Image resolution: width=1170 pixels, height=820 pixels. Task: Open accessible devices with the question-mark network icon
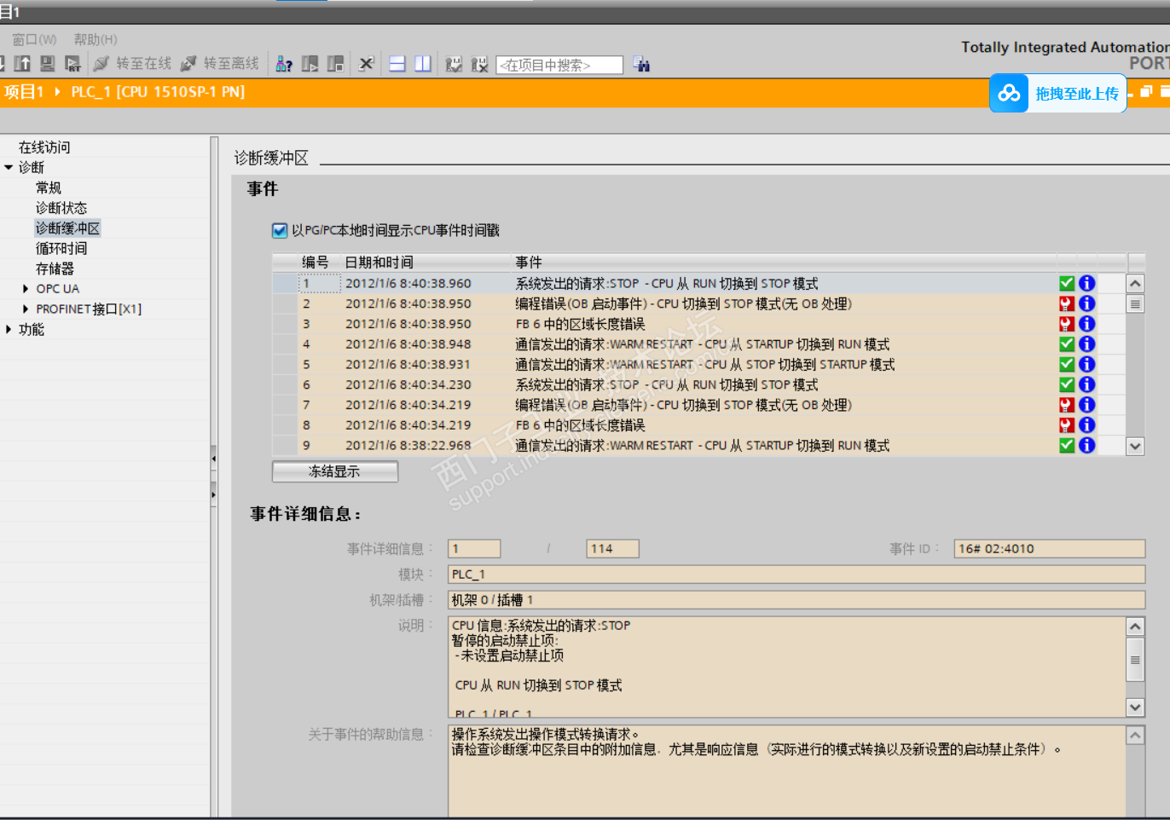point(285,64)
